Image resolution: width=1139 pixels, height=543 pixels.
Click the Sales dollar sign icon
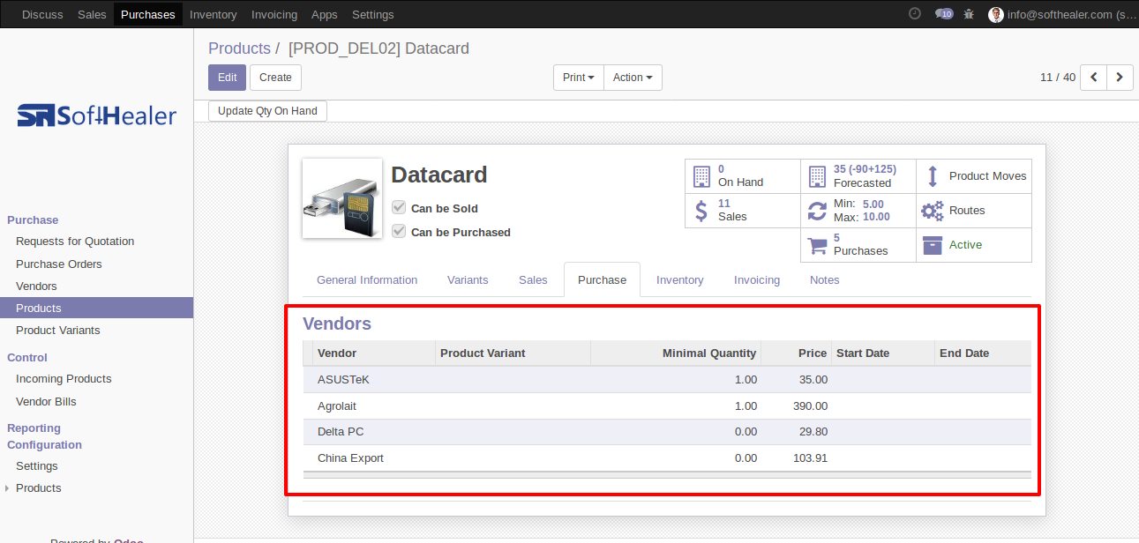point(701,211)
